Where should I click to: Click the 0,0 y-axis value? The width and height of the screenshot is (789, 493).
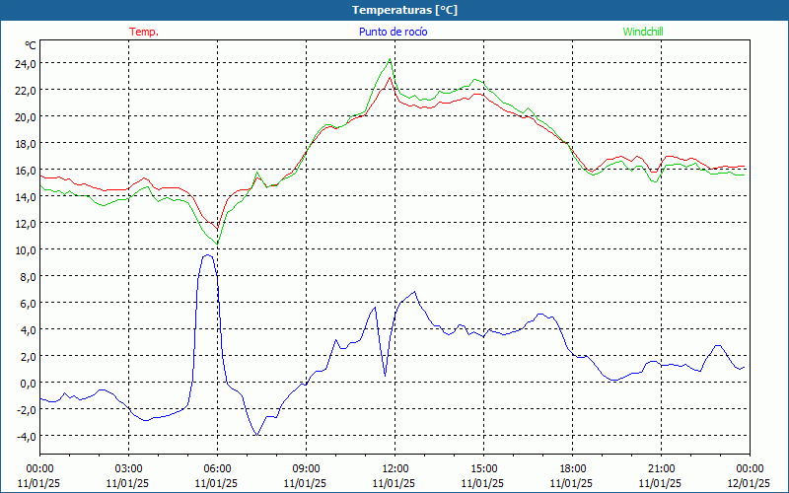coord(28,384)
